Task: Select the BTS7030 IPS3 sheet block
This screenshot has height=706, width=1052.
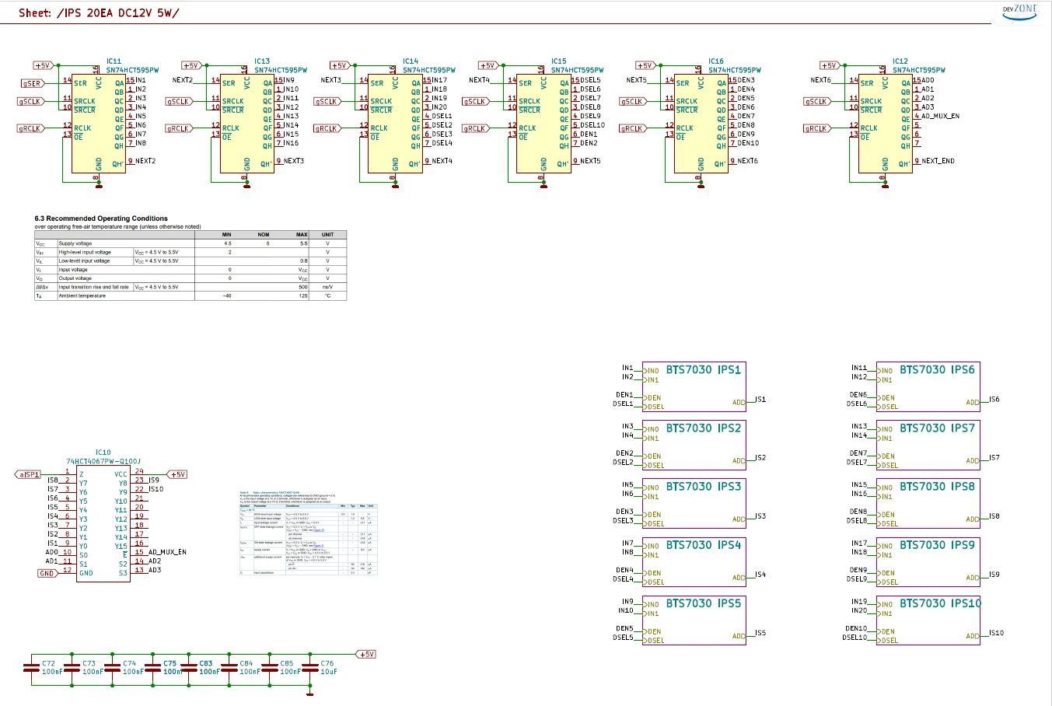Action: pyautogui.click(x=694, y=503)
